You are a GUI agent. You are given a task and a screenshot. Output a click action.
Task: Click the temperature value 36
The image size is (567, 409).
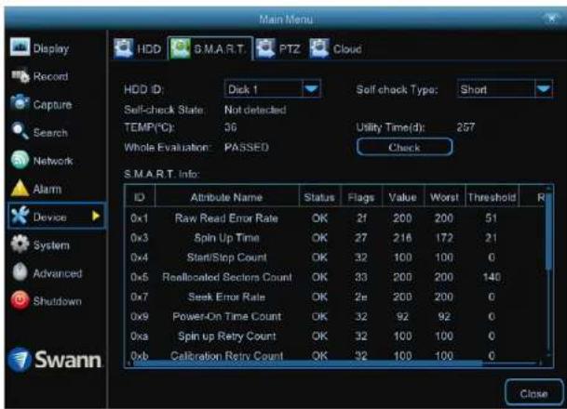point(230,127)
